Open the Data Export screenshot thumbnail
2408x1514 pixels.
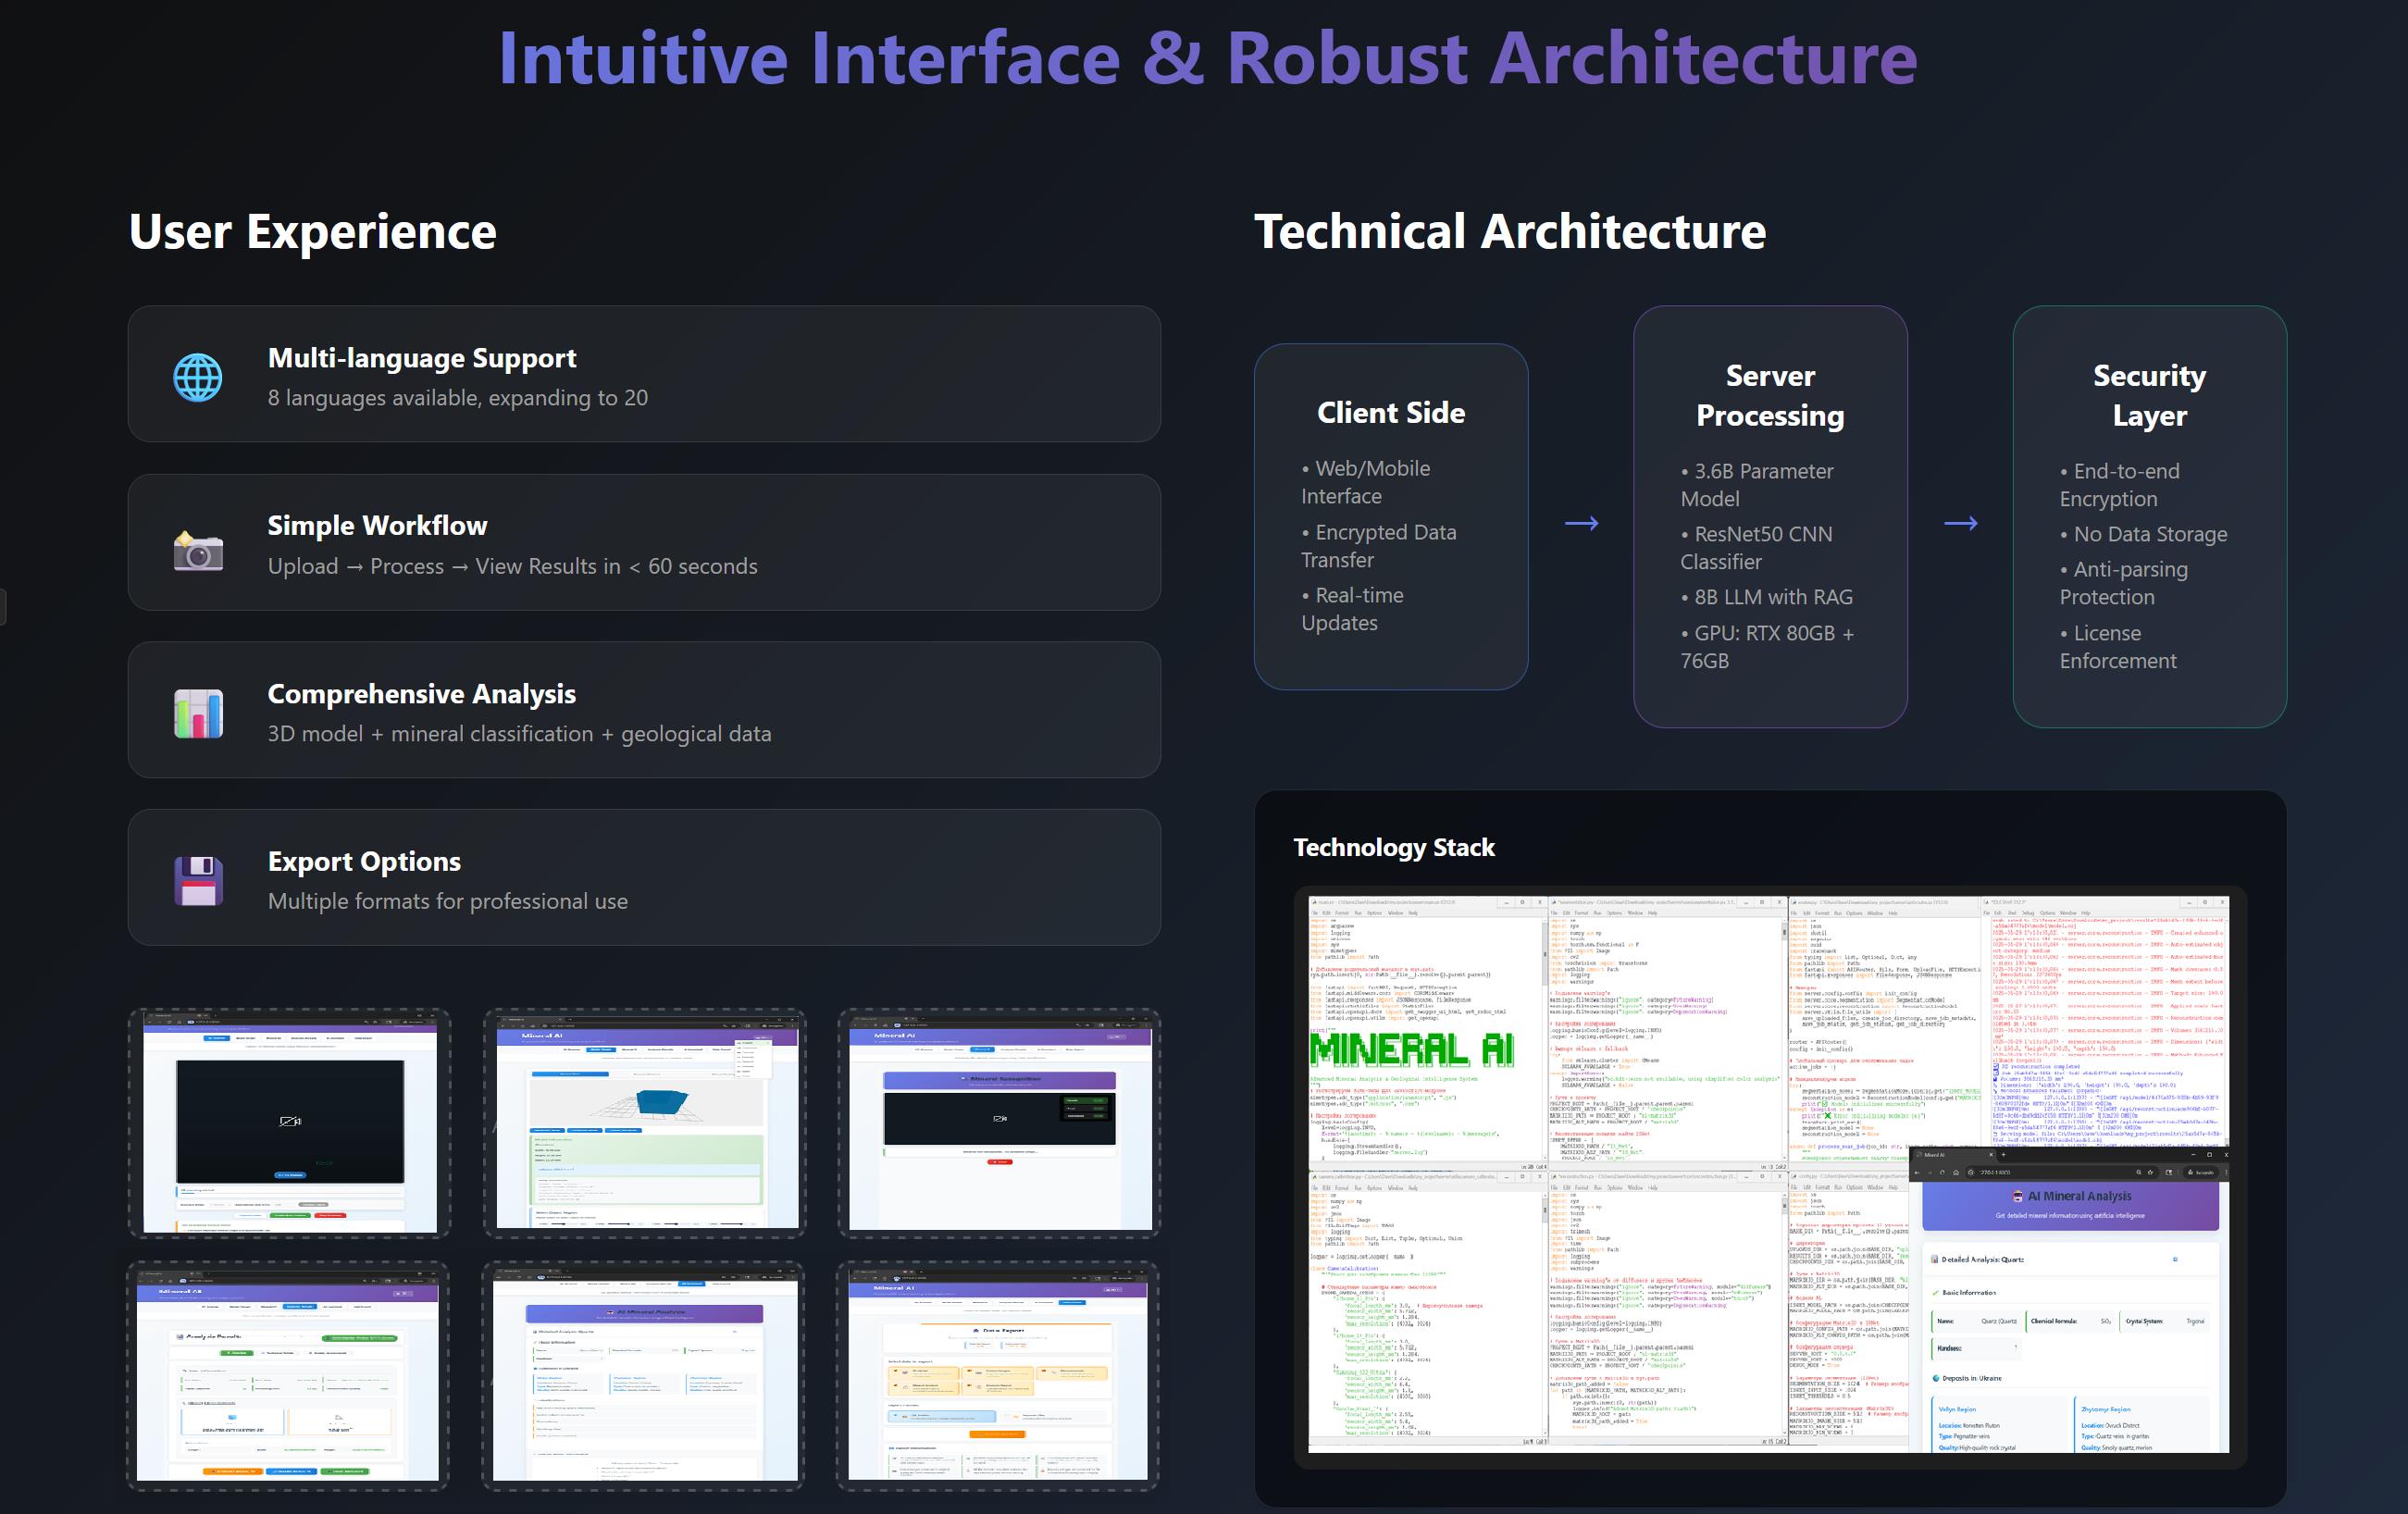997,1376
